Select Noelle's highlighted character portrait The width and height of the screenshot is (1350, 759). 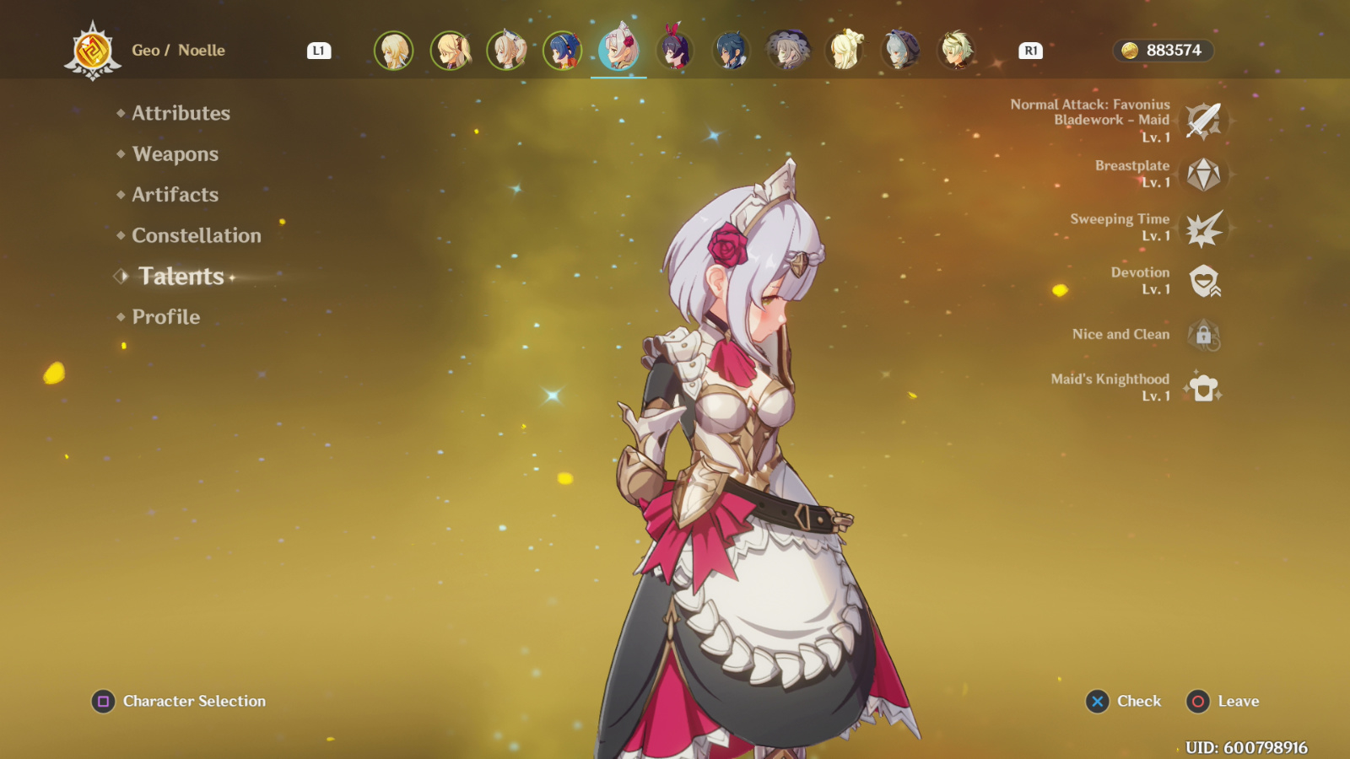(618, 49)
